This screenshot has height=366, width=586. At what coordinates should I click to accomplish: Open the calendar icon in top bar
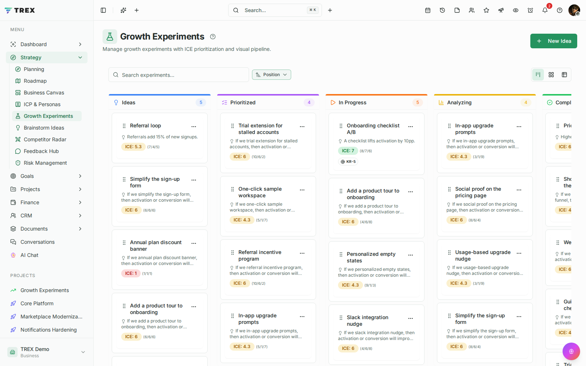tap(428, 10)
